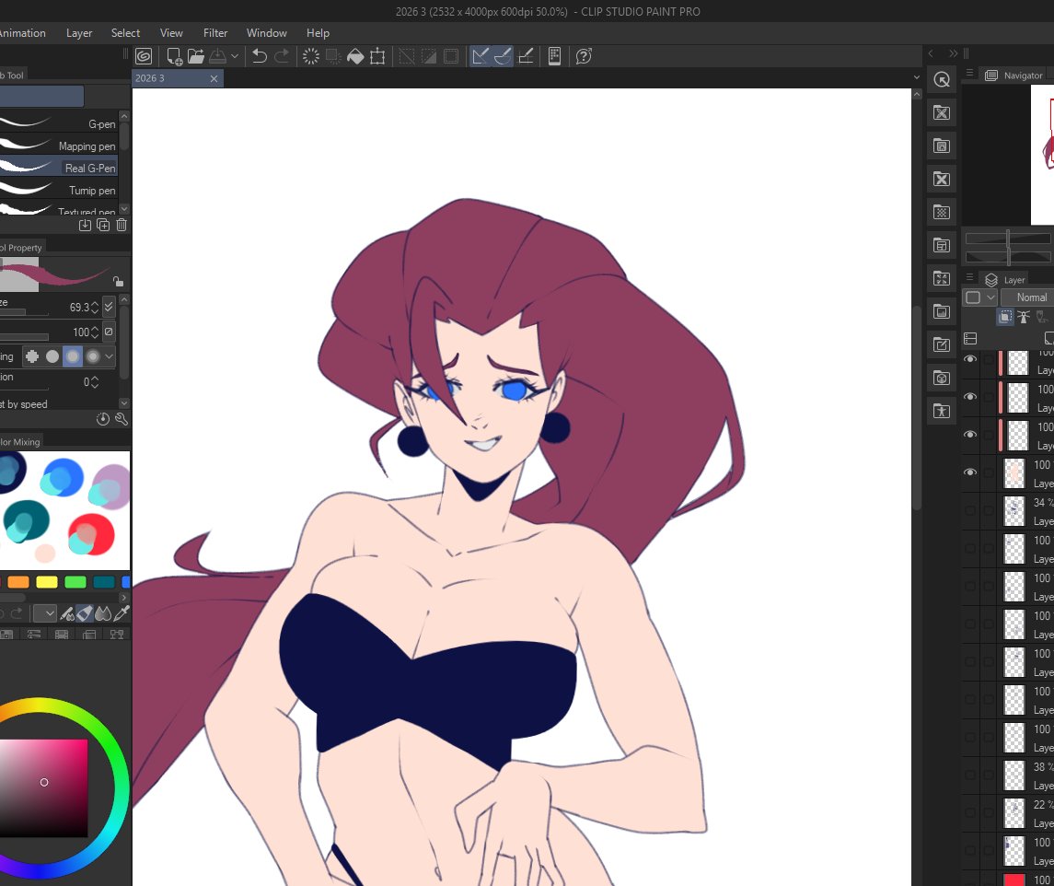Screen dimensions: 1054x886
Task: Select the paint tube mixing tool
Action: [85, 613]
